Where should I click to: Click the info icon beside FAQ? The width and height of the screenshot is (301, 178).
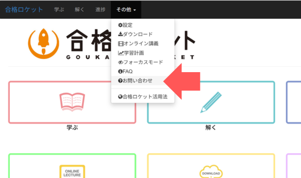120,72
